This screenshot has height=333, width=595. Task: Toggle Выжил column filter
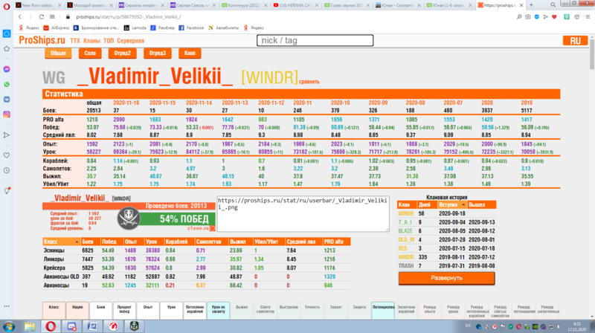coord(242,310)
